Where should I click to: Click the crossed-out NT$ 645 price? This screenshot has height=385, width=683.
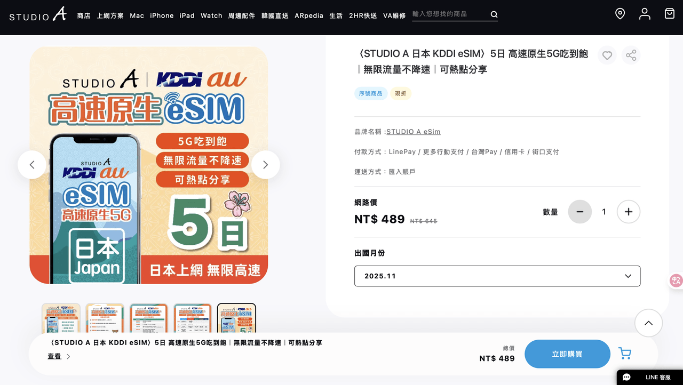(424, 221)
